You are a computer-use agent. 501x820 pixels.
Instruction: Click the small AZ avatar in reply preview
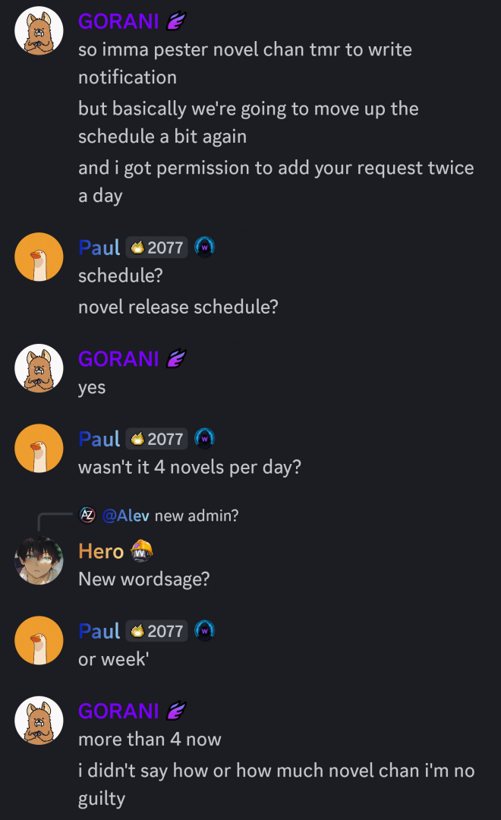(x=88, y=516)
